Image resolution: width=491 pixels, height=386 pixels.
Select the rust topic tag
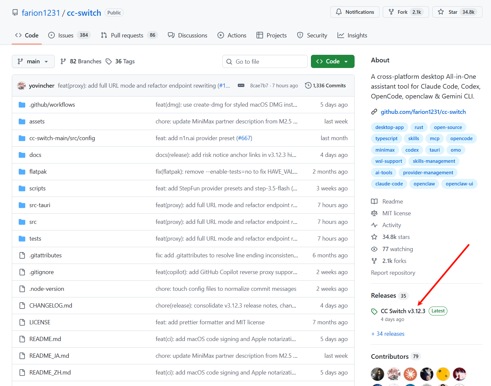click(419, 127)
